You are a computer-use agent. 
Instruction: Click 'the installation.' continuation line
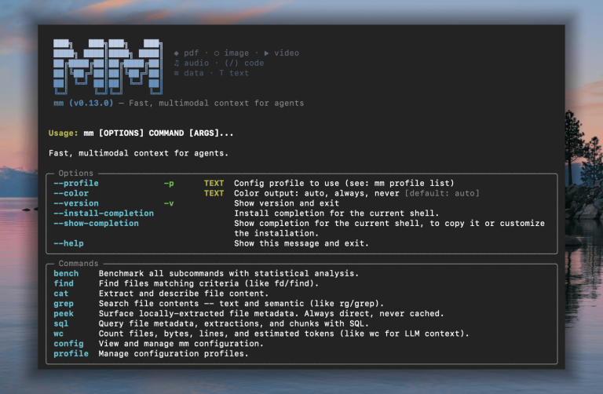tap(276, 233)
